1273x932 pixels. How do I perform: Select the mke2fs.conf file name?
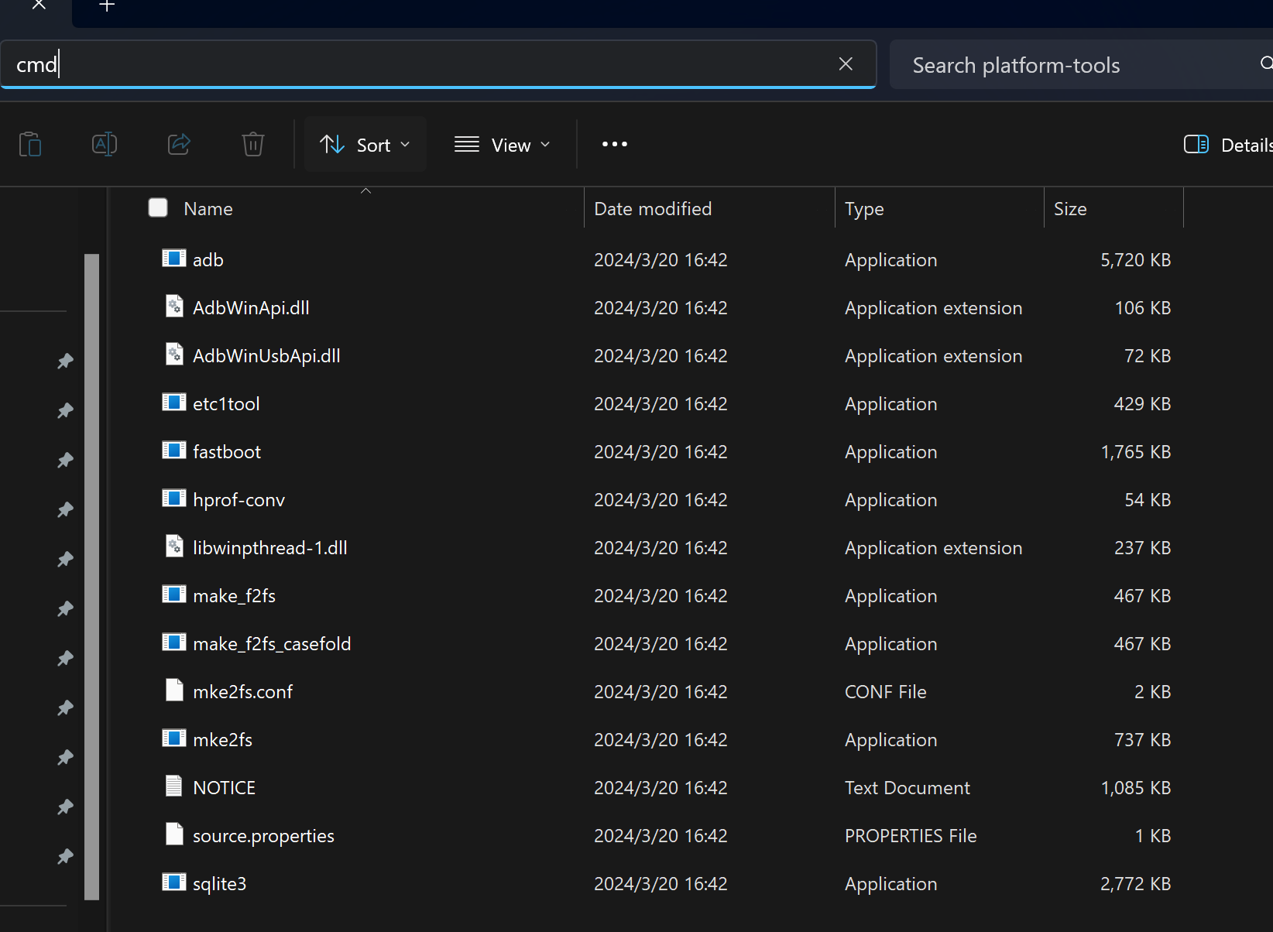click(242, 692)
